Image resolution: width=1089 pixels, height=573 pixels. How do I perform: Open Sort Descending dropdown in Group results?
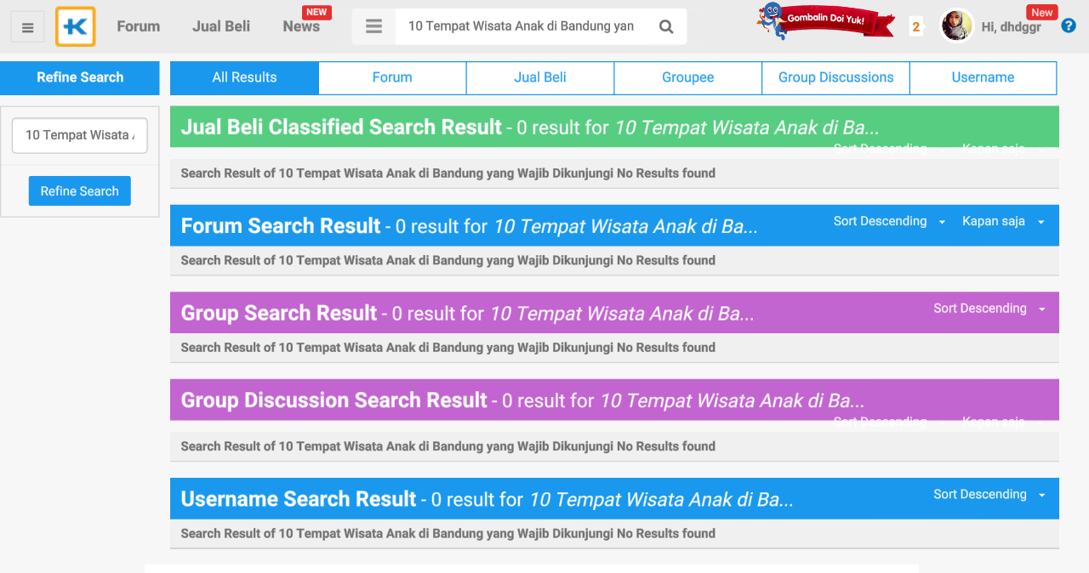(x=989, y=309)
